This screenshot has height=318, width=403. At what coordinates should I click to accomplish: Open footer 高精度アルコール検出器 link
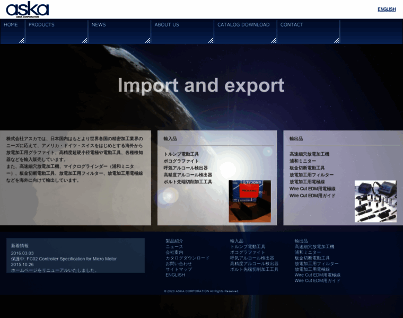[254, 263]
